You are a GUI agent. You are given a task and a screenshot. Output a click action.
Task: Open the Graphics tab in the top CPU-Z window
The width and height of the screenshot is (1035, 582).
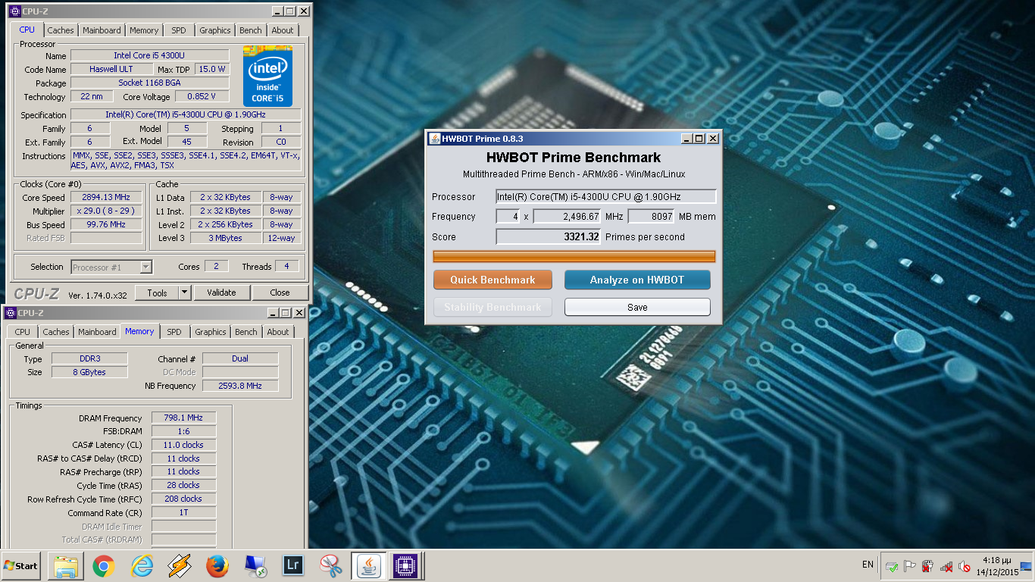click(x=215, y=30)
